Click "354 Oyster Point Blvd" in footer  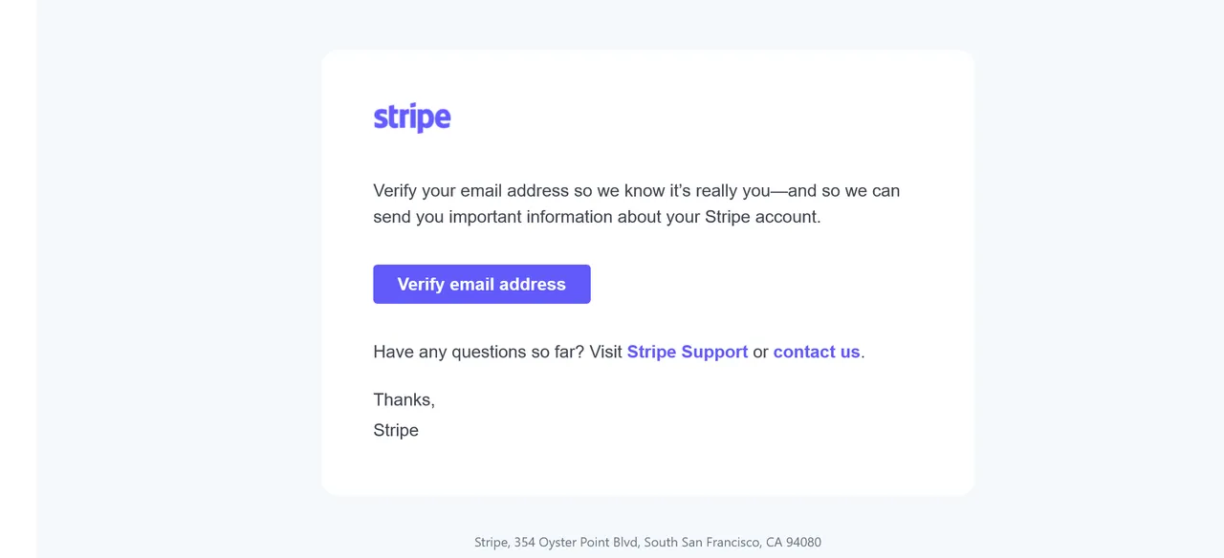[x=576, y=542]
